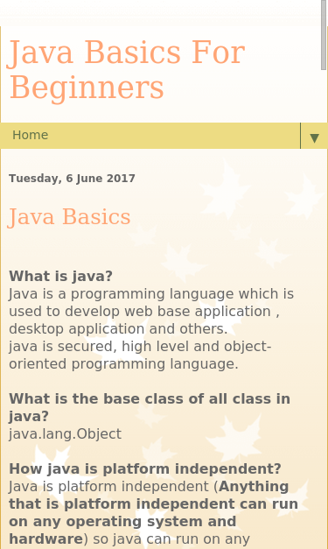Click the bold word hardware in the paragraph
The width and height of the screenshot is (328, 549).
[45, 538]
